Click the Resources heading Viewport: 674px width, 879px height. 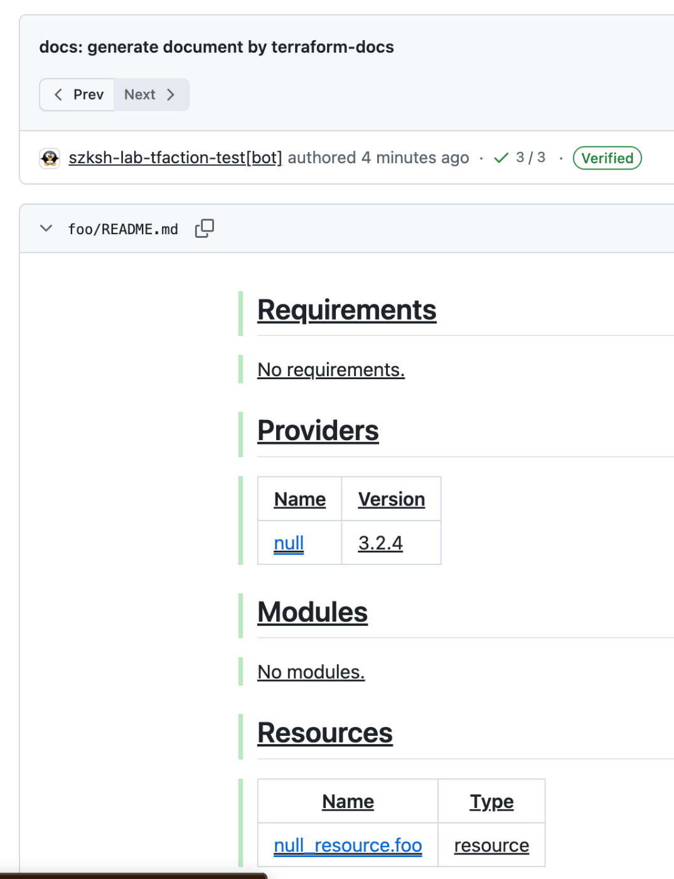[325, 733]
